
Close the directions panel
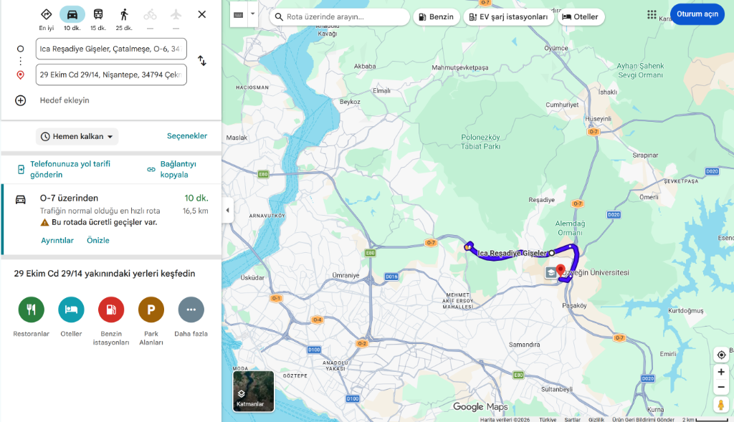click(201, 14)
